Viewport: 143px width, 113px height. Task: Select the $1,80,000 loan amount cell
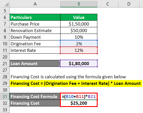click(x=79, y=63)
